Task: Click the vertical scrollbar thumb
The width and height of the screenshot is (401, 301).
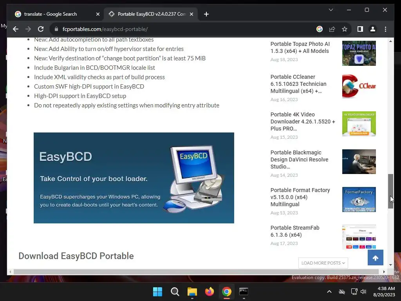Action: 390,191
